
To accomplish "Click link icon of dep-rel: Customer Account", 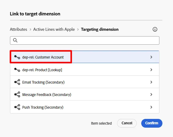I will click(x=17, y=57).
